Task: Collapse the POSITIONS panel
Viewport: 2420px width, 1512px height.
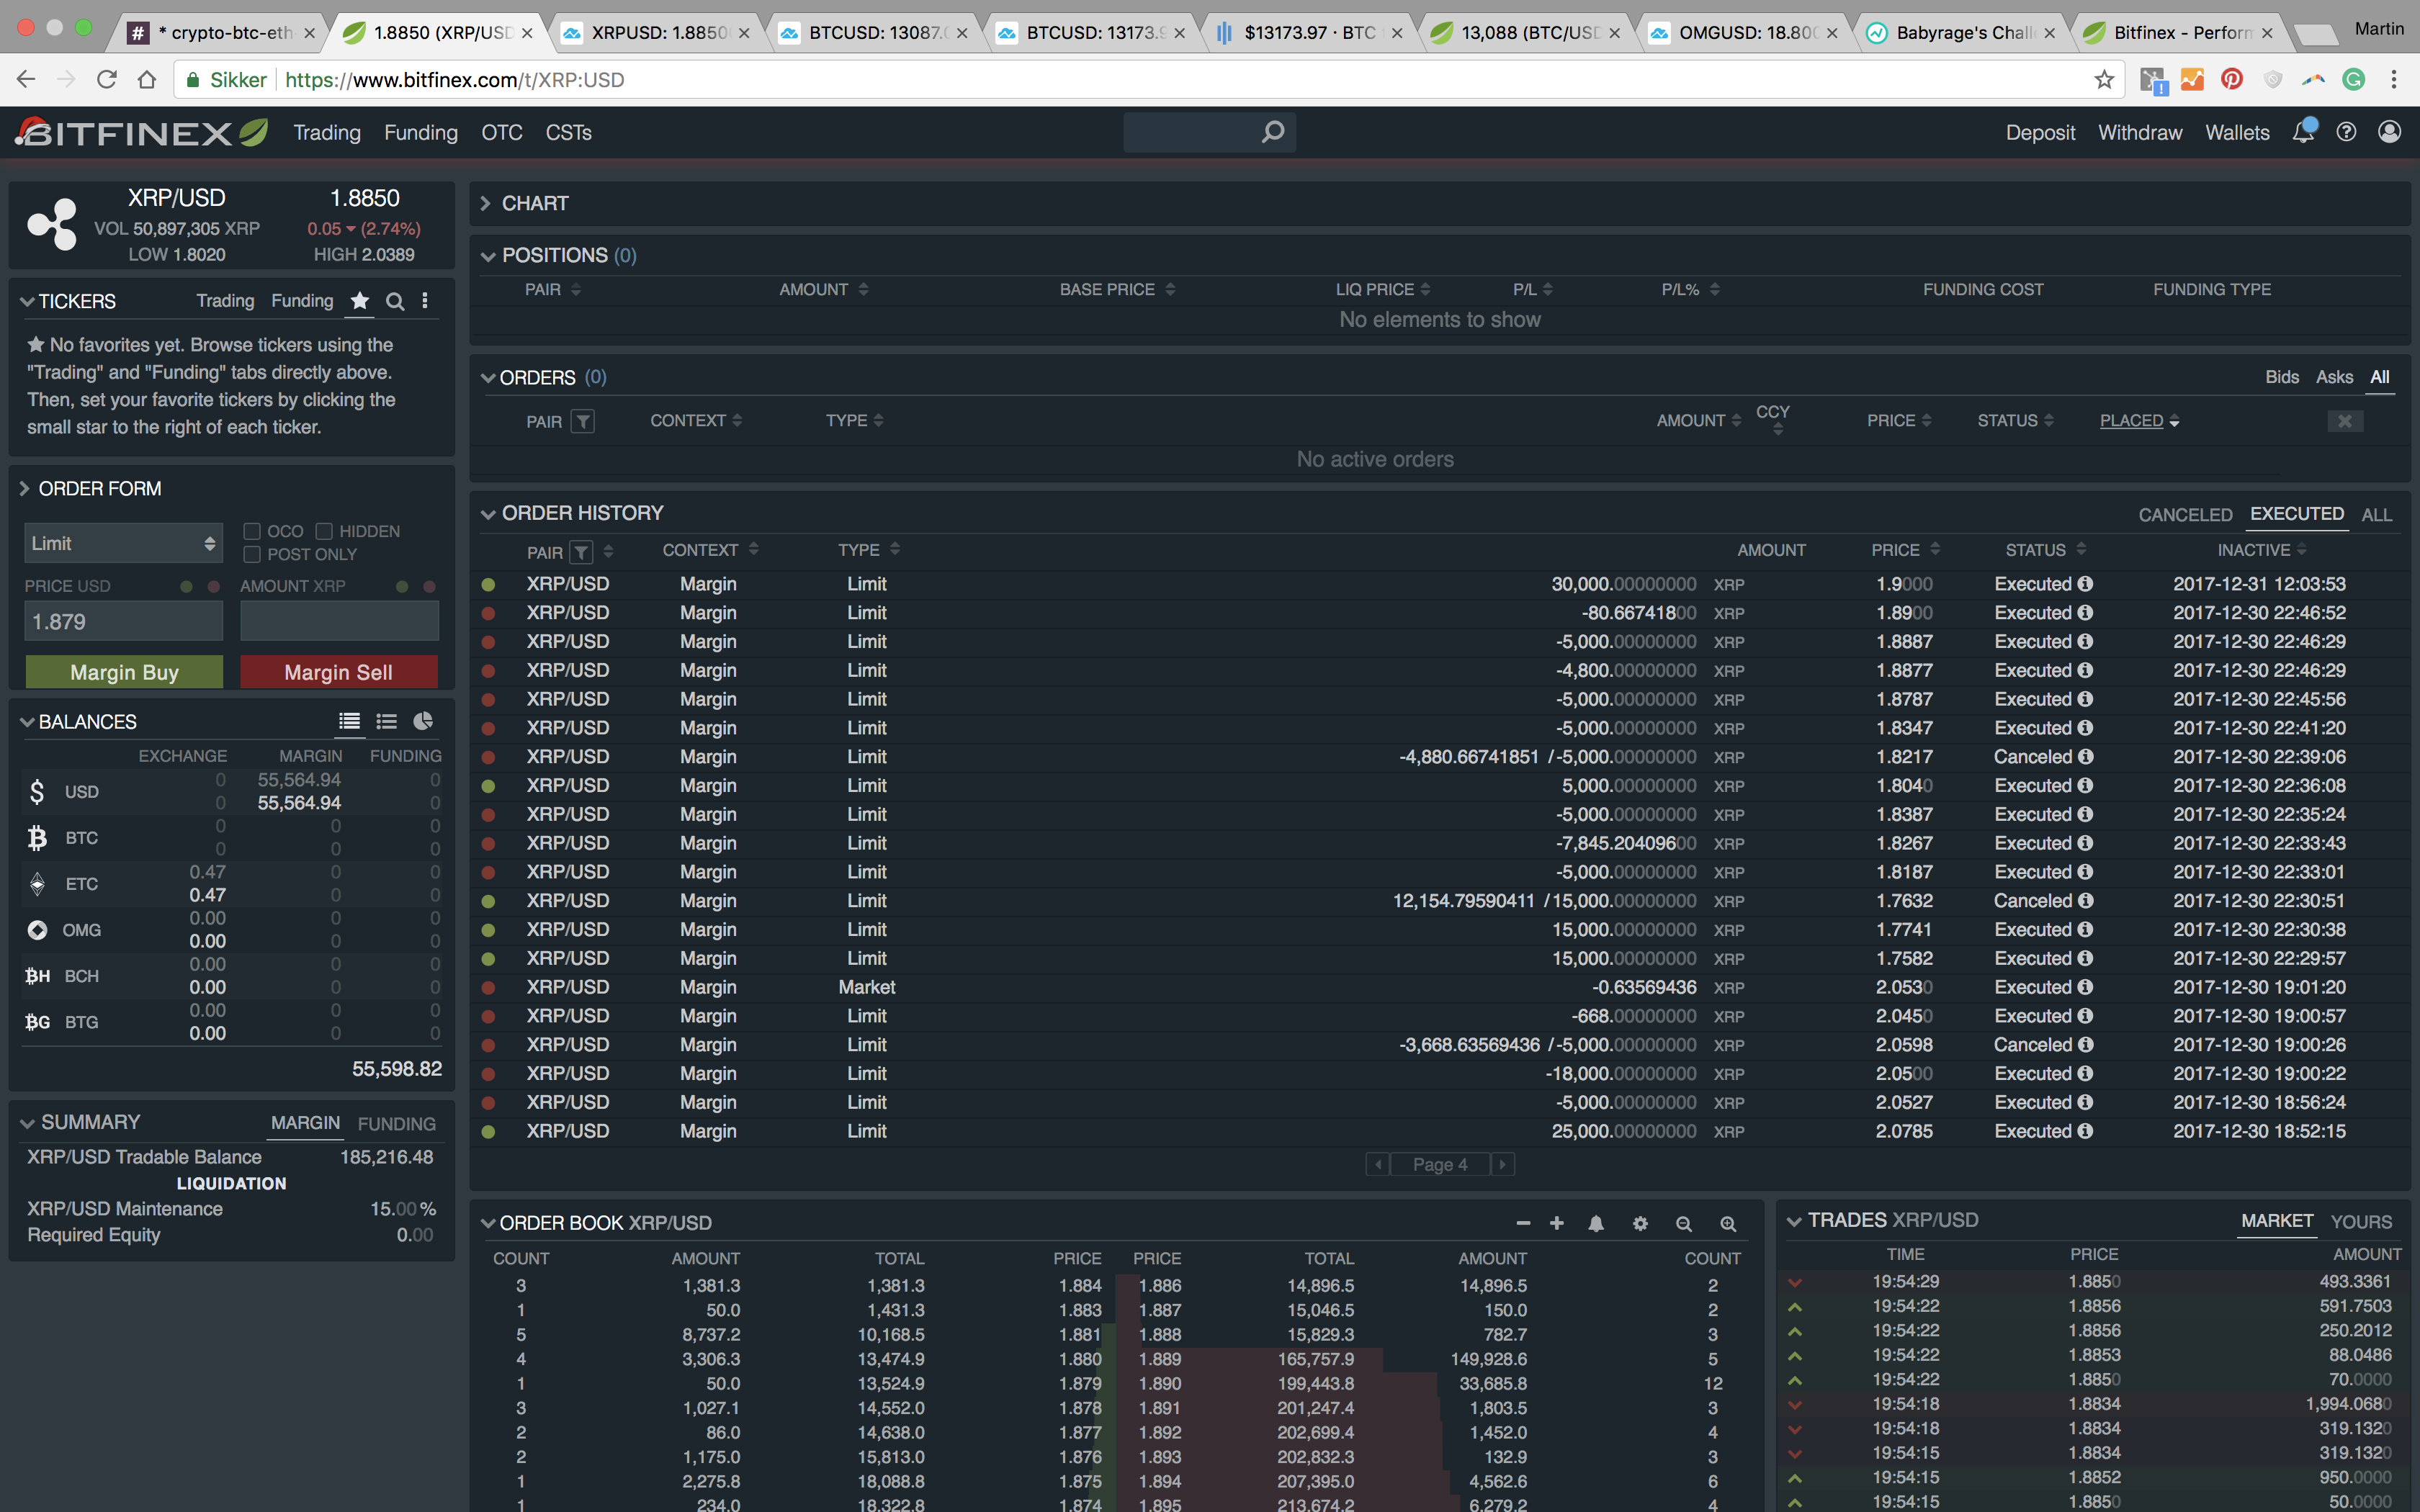Action: coord(488,256)
